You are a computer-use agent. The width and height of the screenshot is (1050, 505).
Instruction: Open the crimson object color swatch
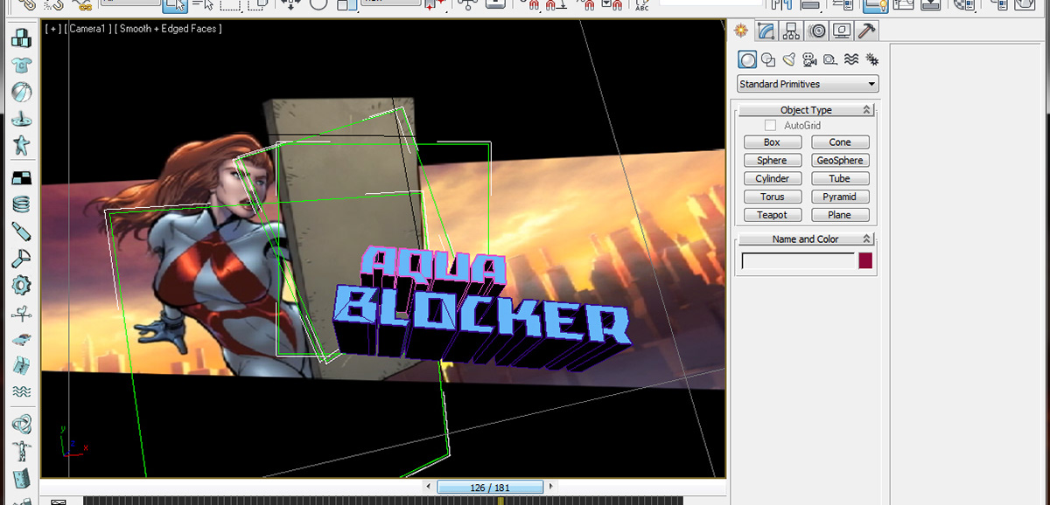point(865,261)
